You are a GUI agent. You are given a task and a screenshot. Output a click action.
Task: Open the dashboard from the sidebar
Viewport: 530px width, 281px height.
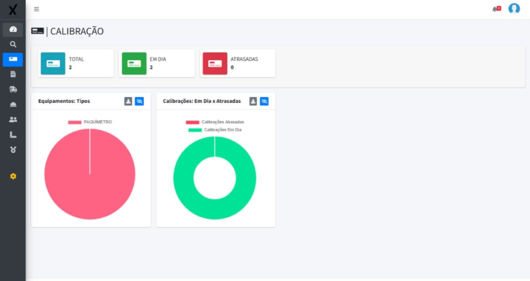(x=13, y=29)
